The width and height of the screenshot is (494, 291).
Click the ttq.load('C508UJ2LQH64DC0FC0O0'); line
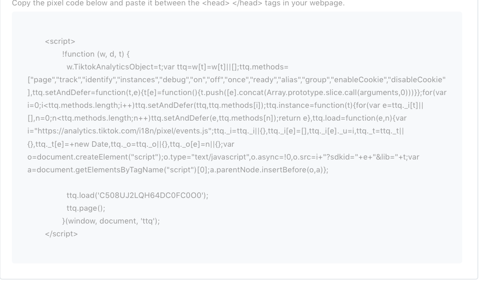coord(138,195)
